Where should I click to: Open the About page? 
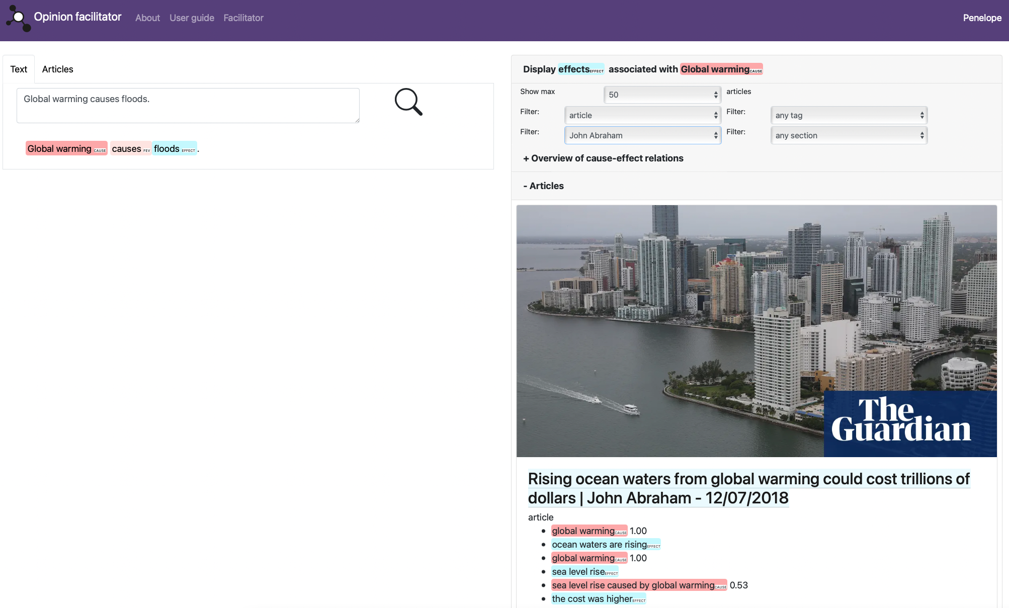[x=147, y=18]
